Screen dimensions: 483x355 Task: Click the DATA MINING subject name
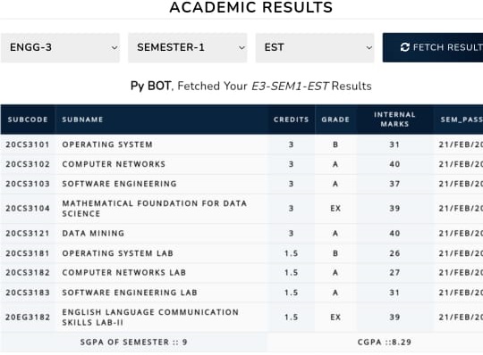pos(93,234)
